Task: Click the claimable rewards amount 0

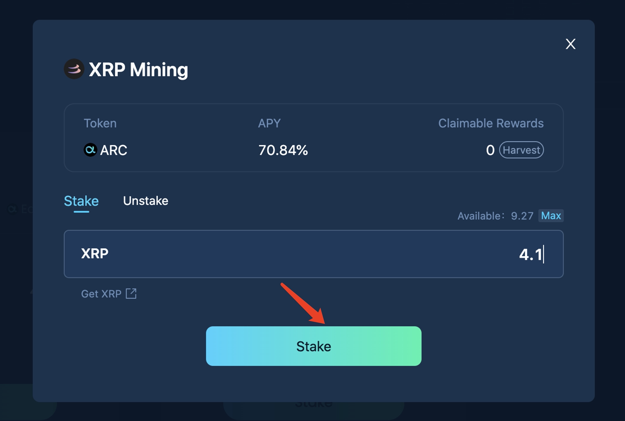Action: coord(490,150)
